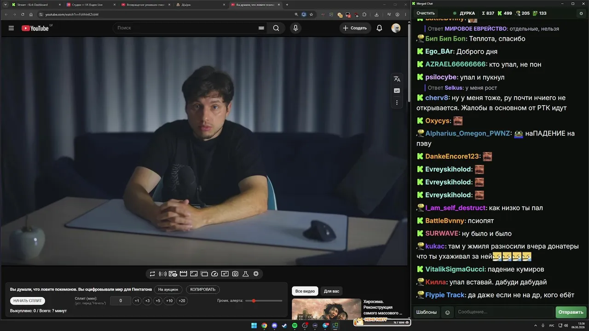The image size is (589, 331).
Task: Switch to the Stream – Kick Dashboard tab
Action: pyautogui.click(x=36, y=5)
